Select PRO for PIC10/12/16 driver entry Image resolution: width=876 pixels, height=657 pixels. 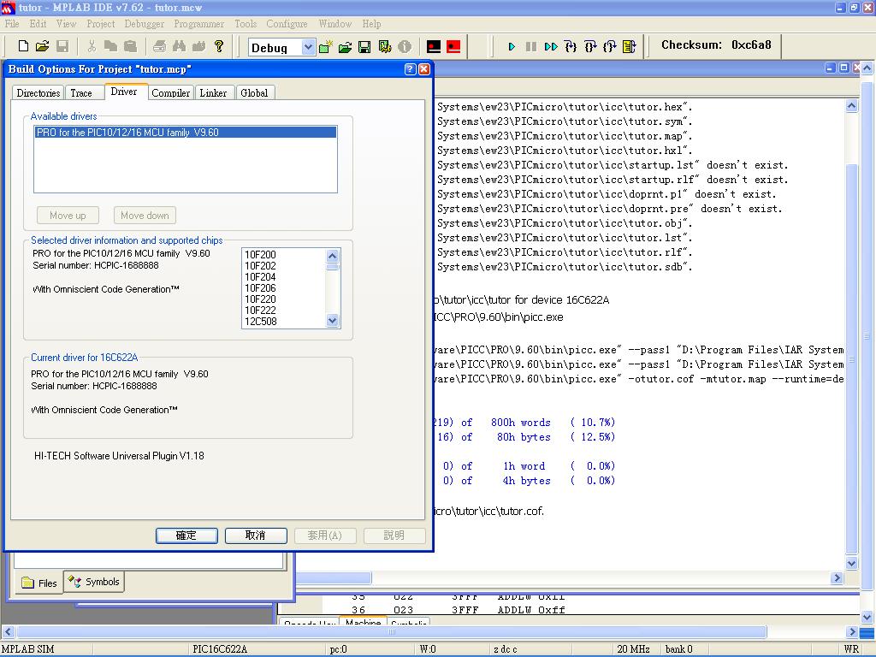tap(186, 133)
